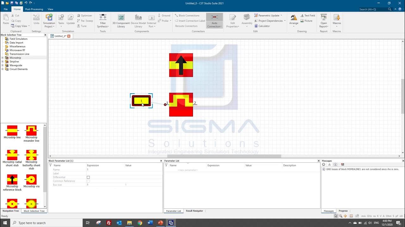Open the Par. Sweep tool
Viewport: 405px width, 227px height.
tap(85, 21)
